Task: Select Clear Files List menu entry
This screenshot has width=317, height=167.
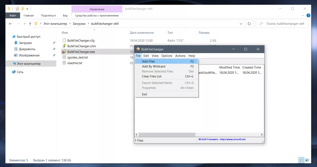Action: click(152, 76)
